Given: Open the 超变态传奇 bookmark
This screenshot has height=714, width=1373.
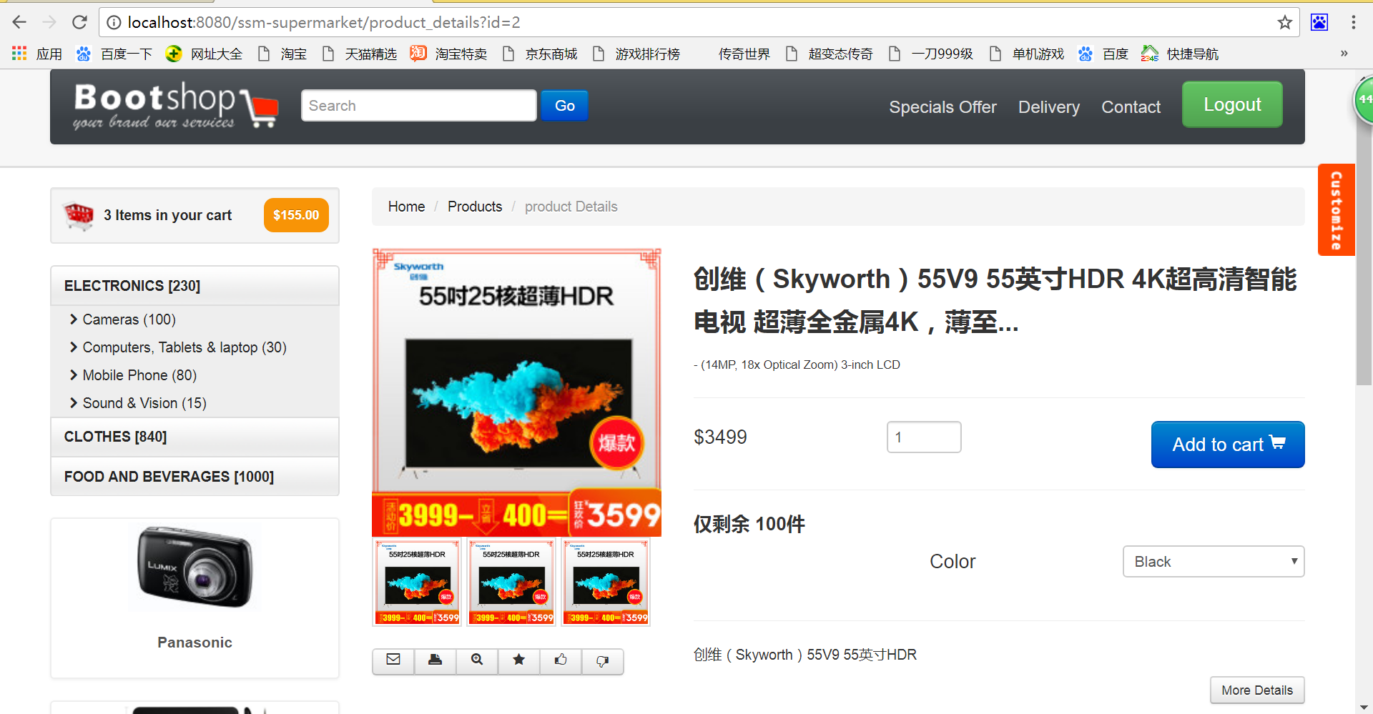Looking at the screenshot, I should 829,54.
